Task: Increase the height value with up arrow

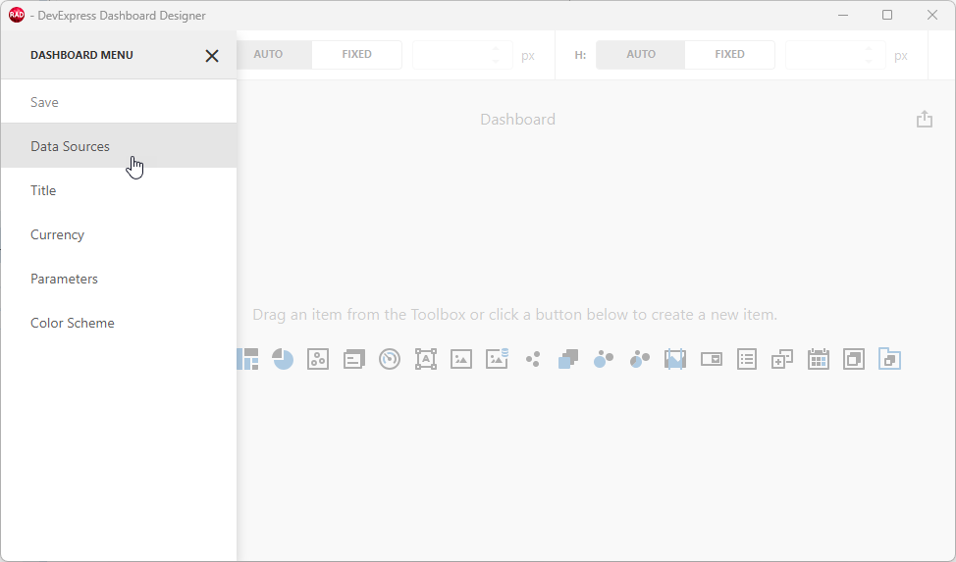Action: click(869, 49)
